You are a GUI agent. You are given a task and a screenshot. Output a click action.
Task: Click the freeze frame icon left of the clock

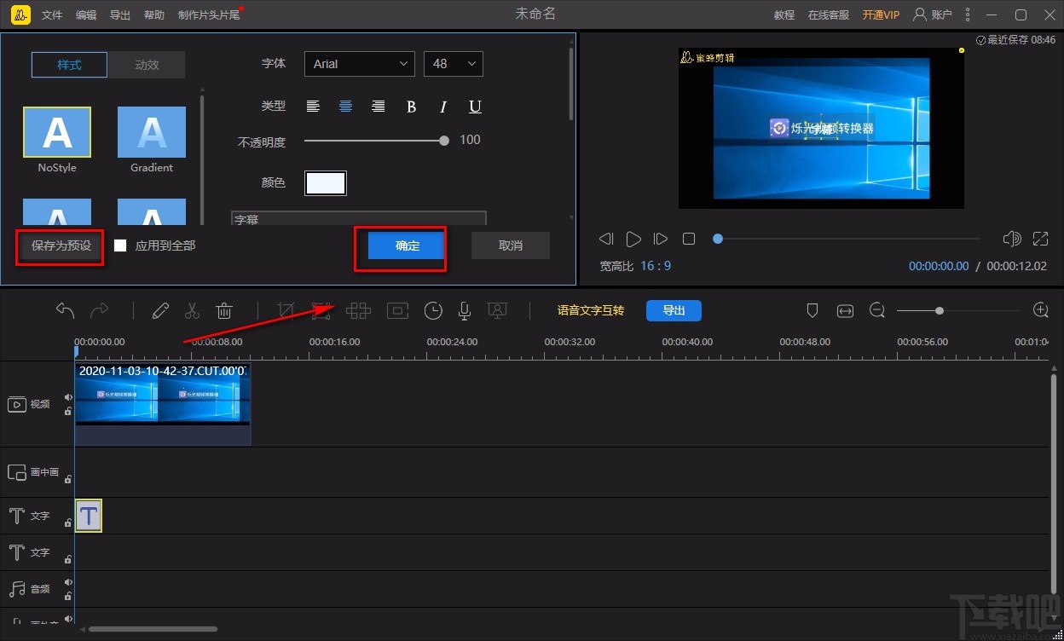[x=397, y=310]
